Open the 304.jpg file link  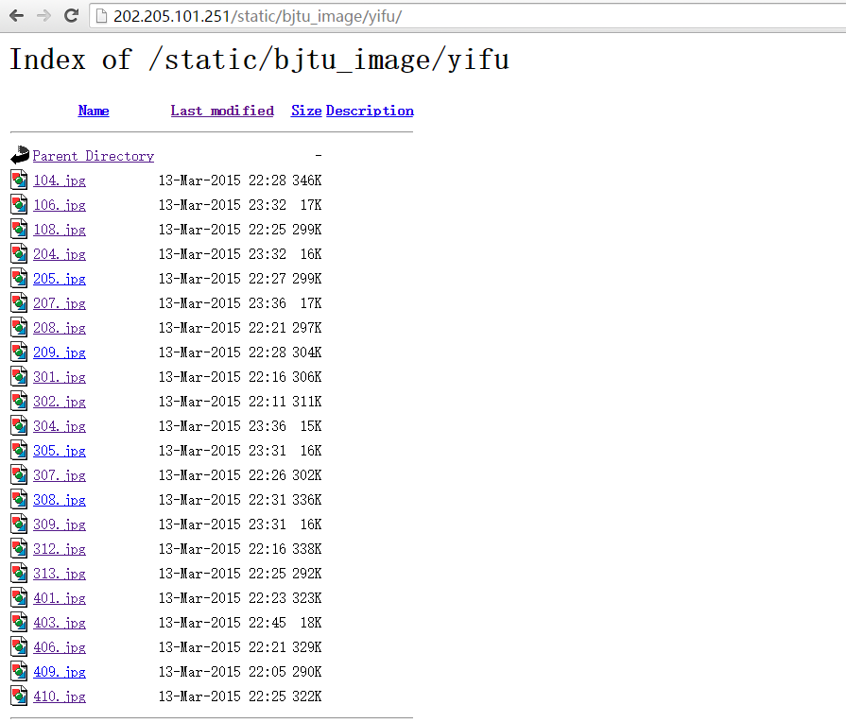pos(60,426)
